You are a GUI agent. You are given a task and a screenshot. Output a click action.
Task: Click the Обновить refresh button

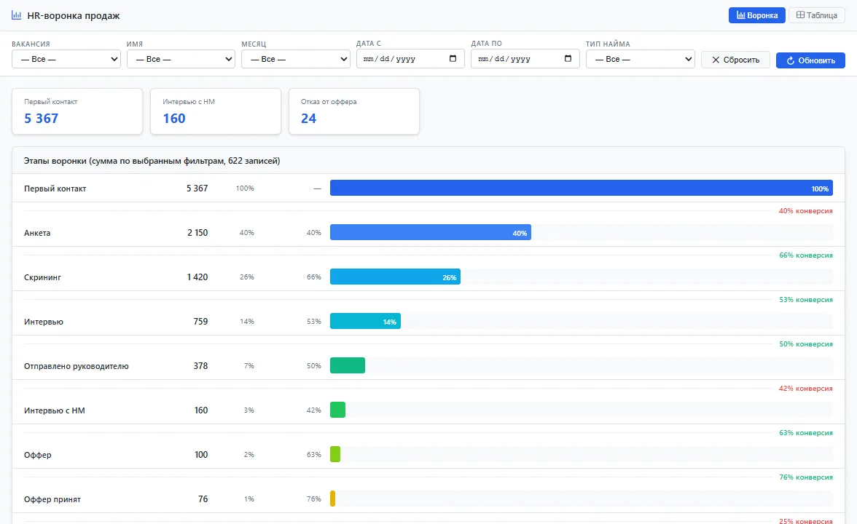pos(810,60)
